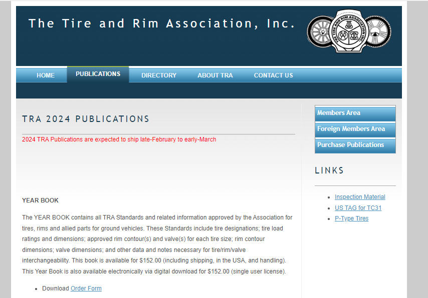Open the Inspection Material link

coord(360,197)
